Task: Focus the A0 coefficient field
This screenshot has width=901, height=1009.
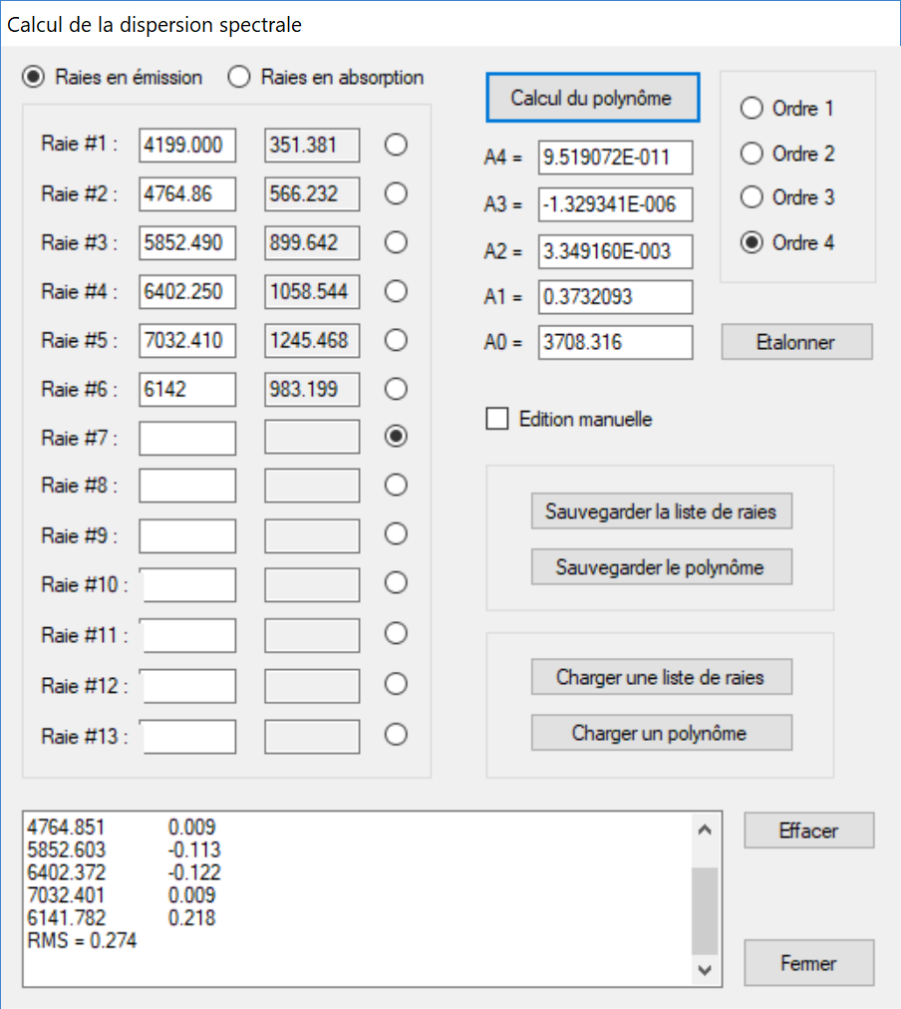Action: (614, 343)
